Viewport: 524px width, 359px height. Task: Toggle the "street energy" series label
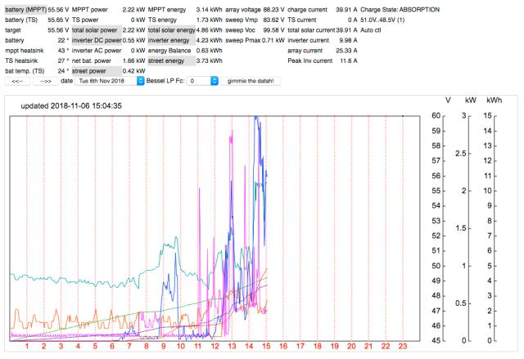pos(167,60)
